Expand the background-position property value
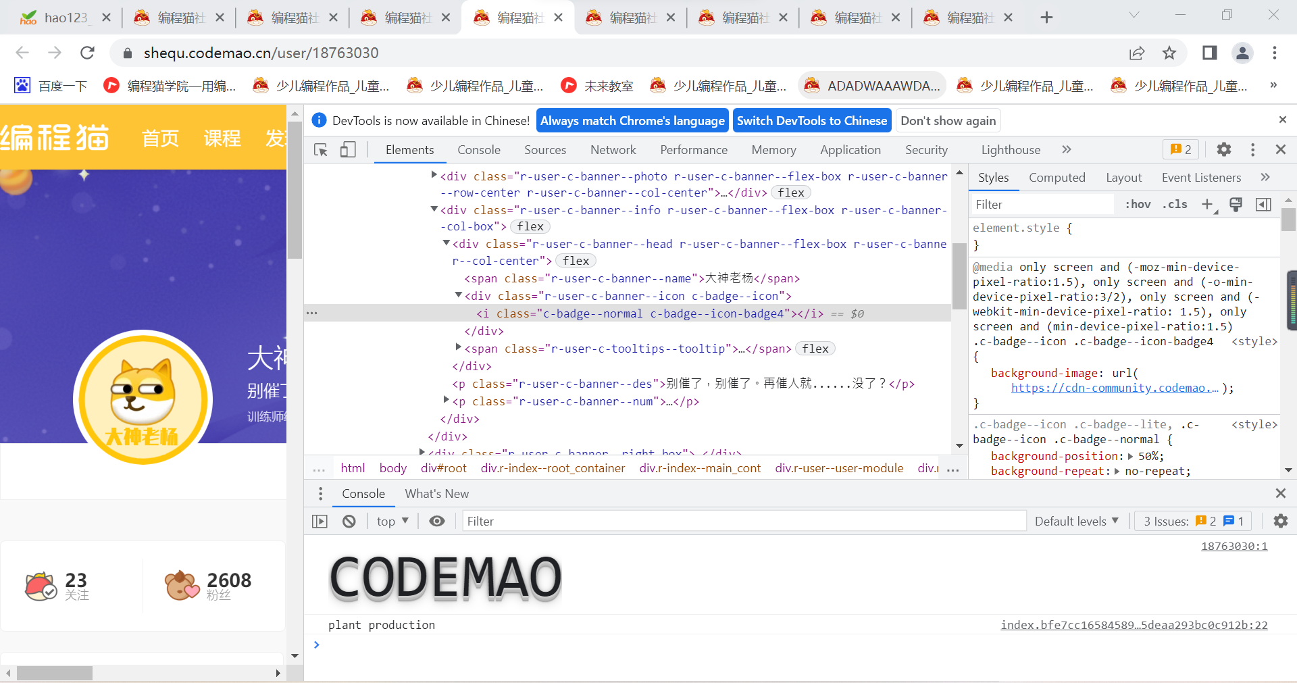Screen dimensions: 1297x683 tap(1131, 456)
